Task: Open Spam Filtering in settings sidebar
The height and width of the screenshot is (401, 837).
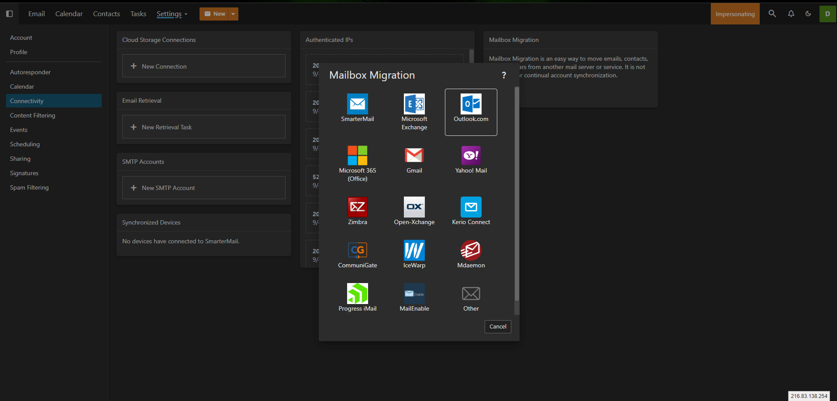Action: click(x=29, y=187)
